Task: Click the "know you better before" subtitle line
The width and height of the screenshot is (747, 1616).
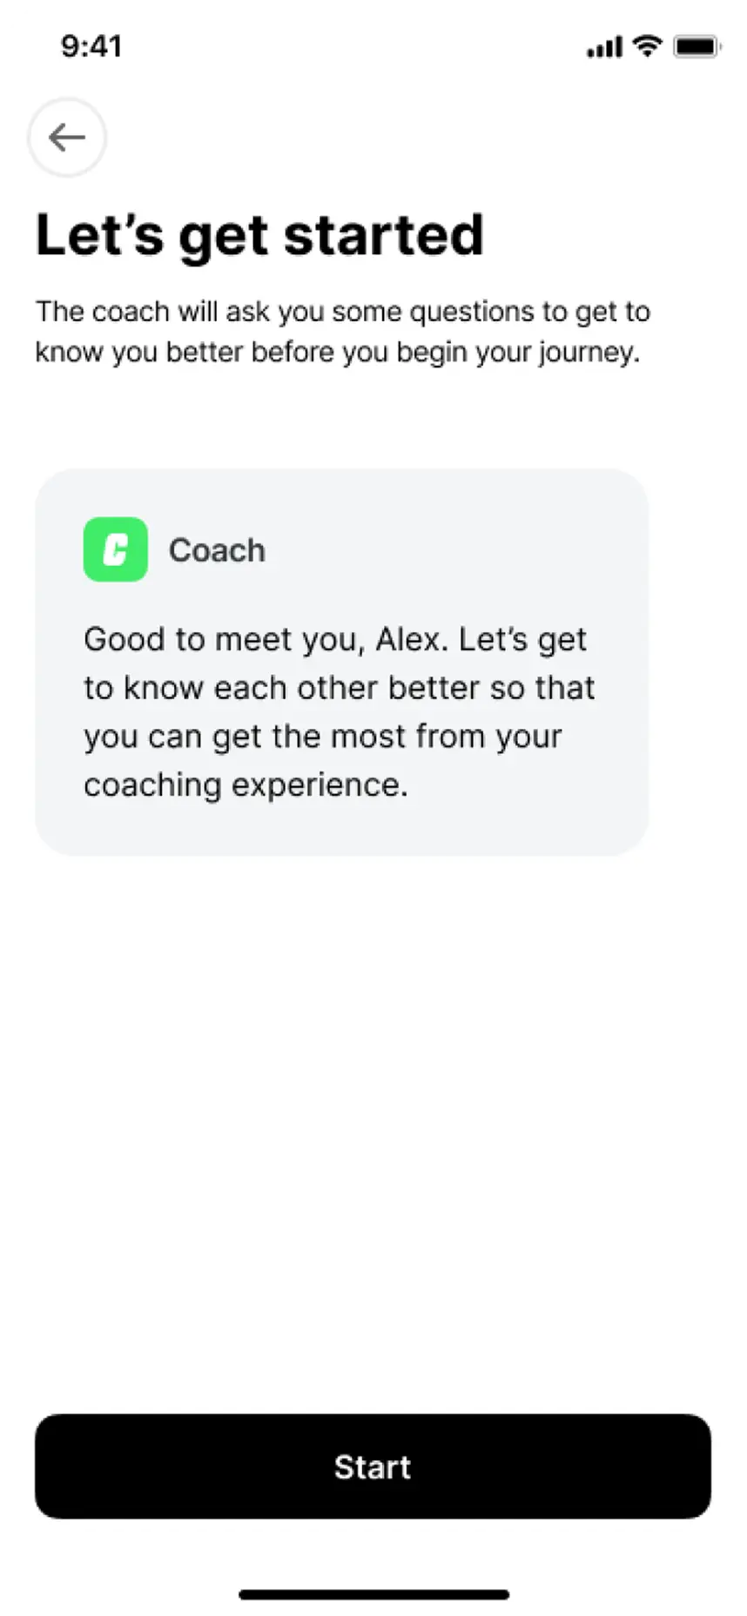Action: coord(337,353)
